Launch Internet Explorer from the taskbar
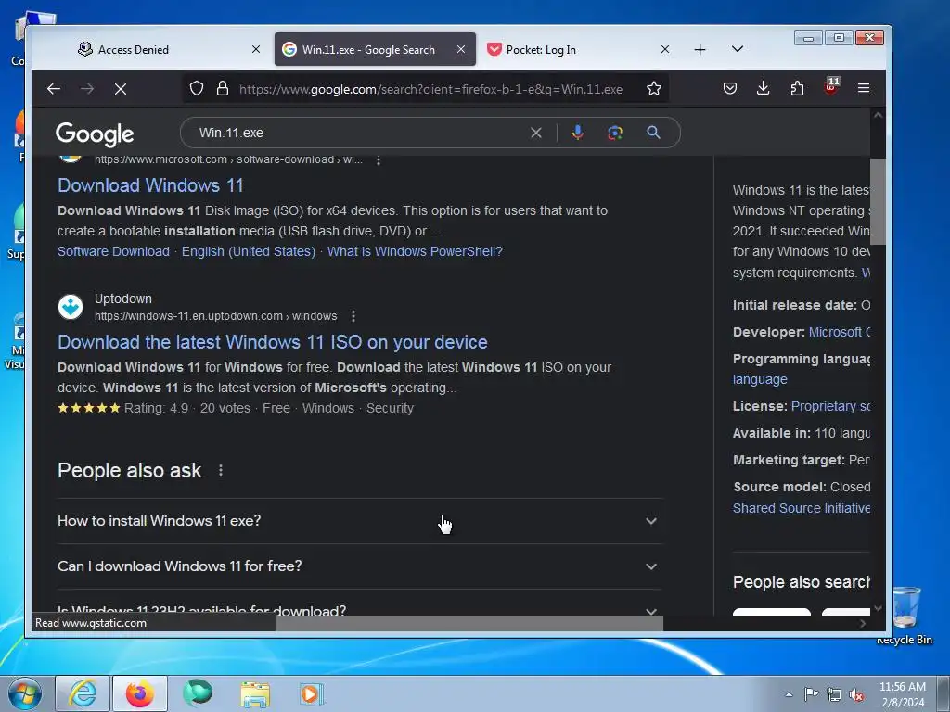950x712 pixels. pyautogui.click(x=83, y=693)
